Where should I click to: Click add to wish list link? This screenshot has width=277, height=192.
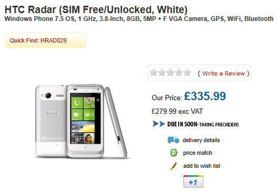[x=201, y=166]
